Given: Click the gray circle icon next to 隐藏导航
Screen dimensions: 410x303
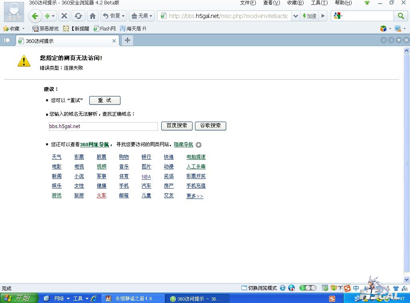Looking at the screenshot, I should pyautogui.click(x=199, y=144).
